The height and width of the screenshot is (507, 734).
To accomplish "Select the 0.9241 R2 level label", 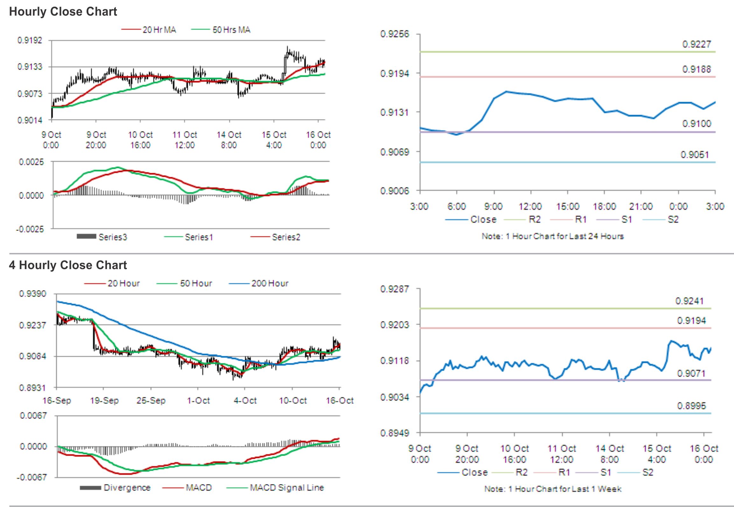I will tap(689, 301).
